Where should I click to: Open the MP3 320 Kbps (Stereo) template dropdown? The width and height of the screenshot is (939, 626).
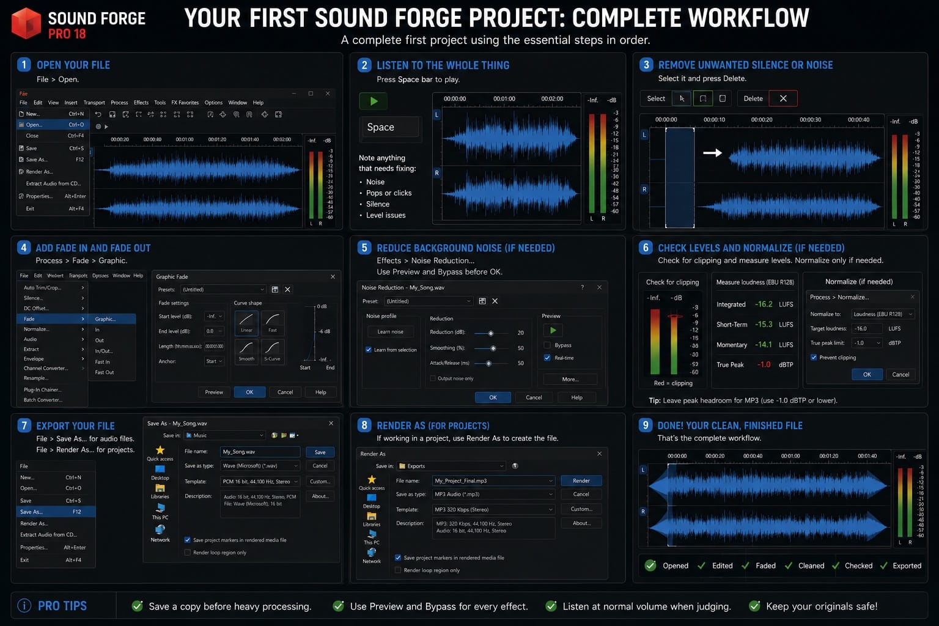493,509
